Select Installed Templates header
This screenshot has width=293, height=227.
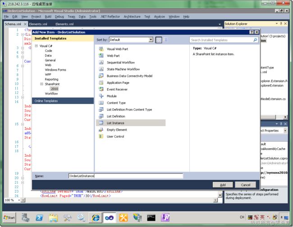pos(63,38)
